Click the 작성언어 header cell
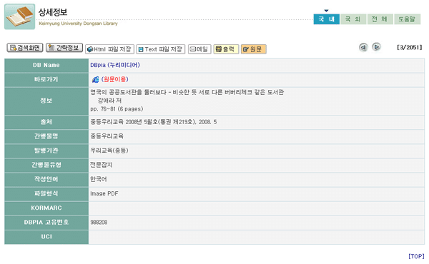This screenshot has height=264, width=429. 46,179
